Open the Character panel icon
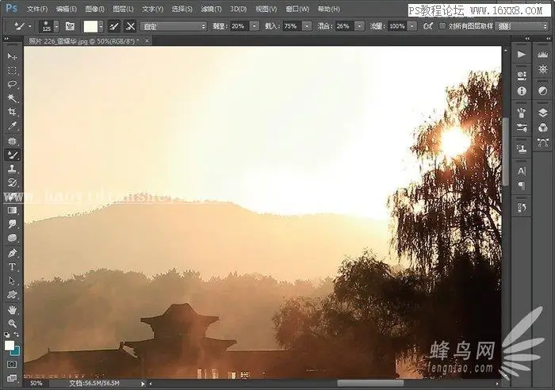Image resolution: width=555 pixels, height=390 pixels. (522, 171)
